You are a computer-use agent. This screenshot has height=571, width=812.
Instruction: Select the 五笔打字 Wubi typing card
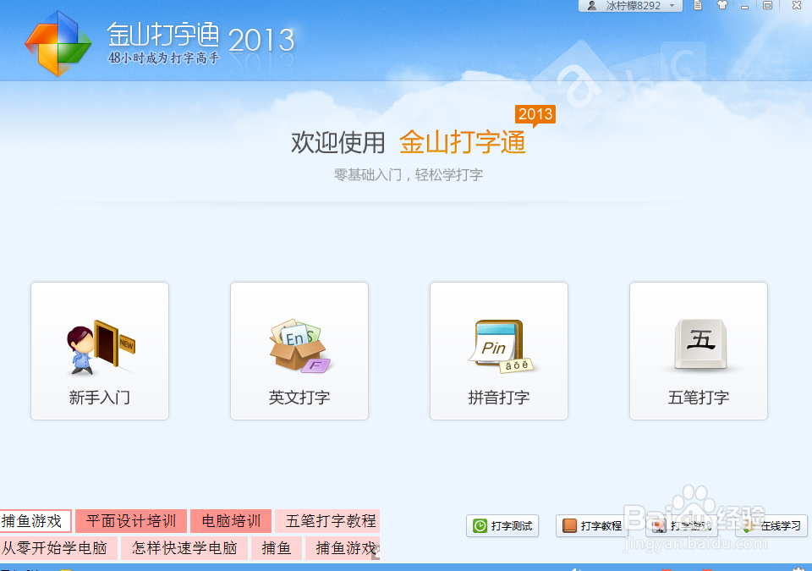point(698,351)
